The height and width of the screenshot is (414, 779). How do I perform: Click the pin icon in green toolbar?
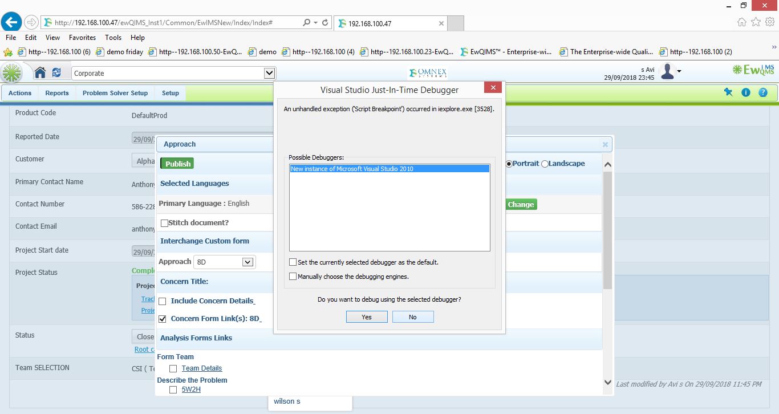coord(728,92)
